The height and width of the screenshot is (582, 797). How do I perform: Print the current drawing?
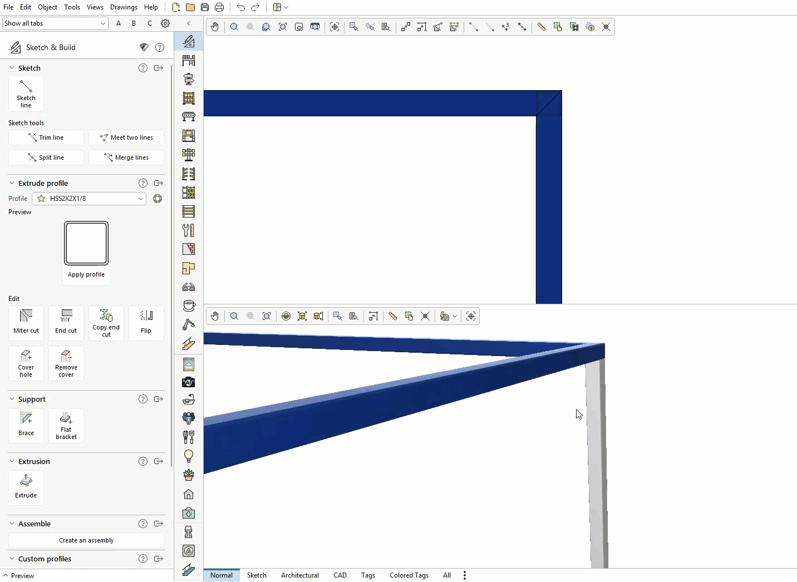tap(219, 7)
